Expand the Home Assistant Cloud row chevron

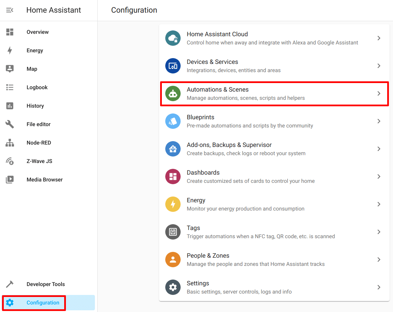[x=379, y=38]
